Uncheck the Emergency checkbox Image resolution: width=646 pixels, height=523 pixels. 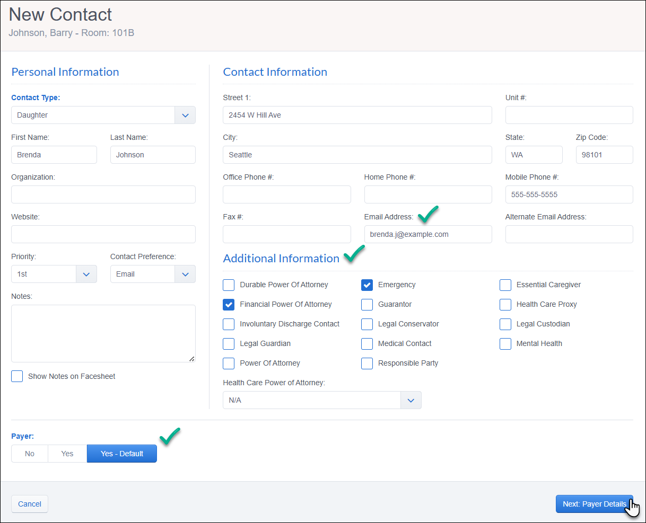(x=367, y=285)
